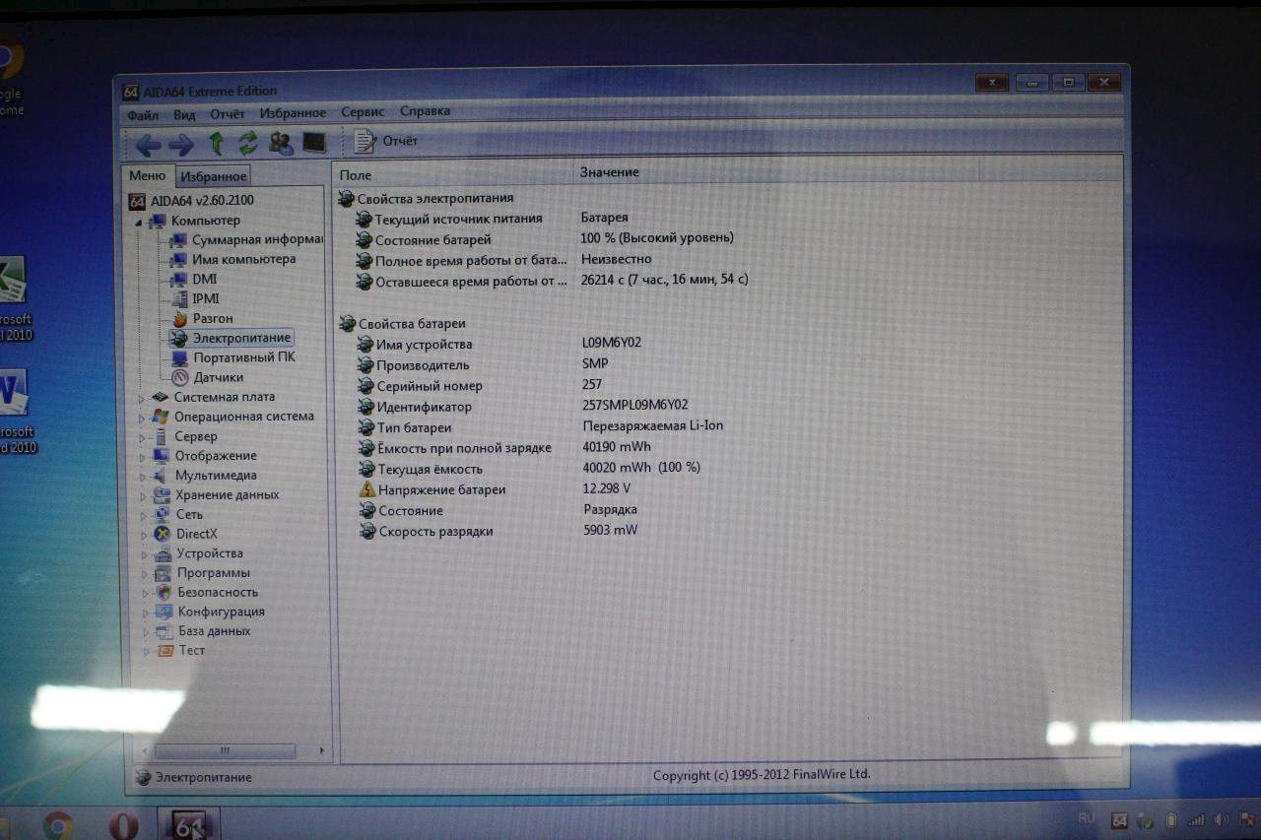Click the Forward arrow toolbar icon
The width and height of the screenshot is (1261, 840).
[x=181, y=145]
